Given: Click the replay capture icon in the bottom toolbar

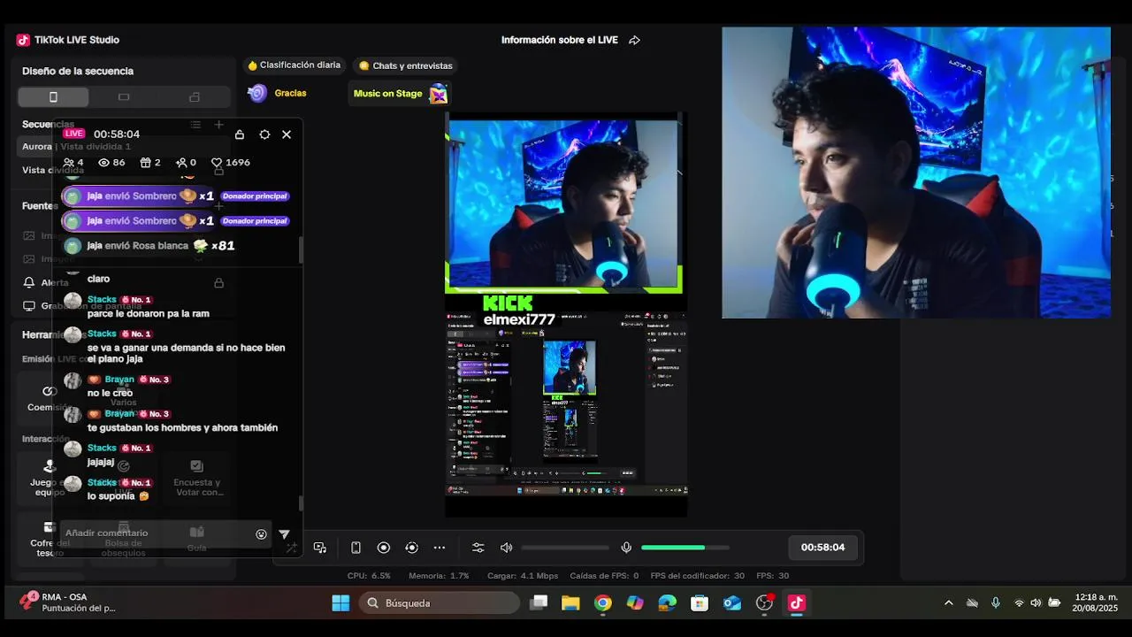Looking at the screenshot, I should pyautogui.click(x=411, y=548).
